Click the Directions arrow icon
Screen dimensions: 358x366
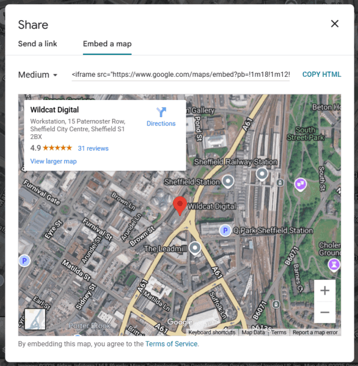pos(161,112)
